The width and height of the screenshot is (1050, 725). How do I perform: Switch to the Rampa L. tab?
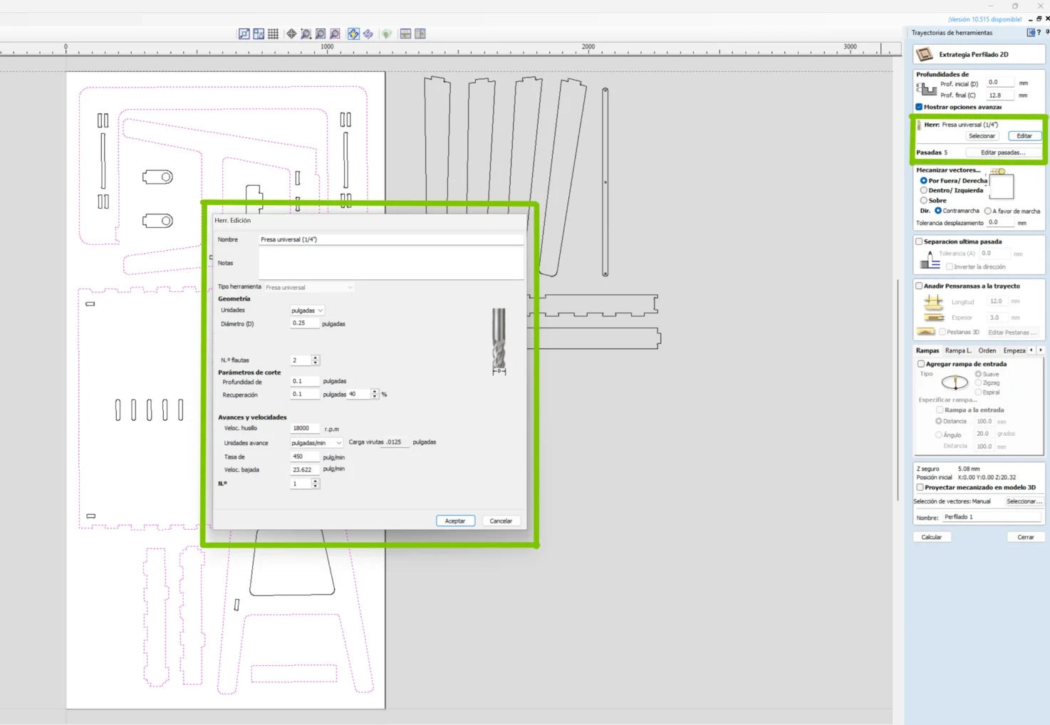point(958,350)
